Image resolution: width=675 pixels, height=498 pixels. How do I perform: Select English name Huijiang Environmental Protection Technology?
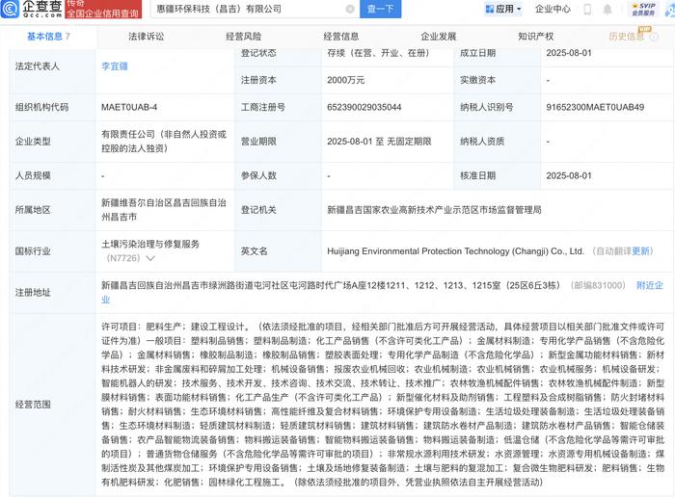coord(455,251)
